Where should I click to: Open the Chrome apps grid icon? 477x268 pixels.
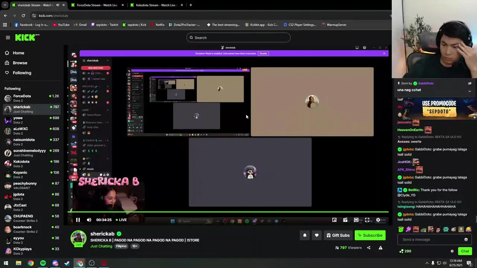pos(5,25)
